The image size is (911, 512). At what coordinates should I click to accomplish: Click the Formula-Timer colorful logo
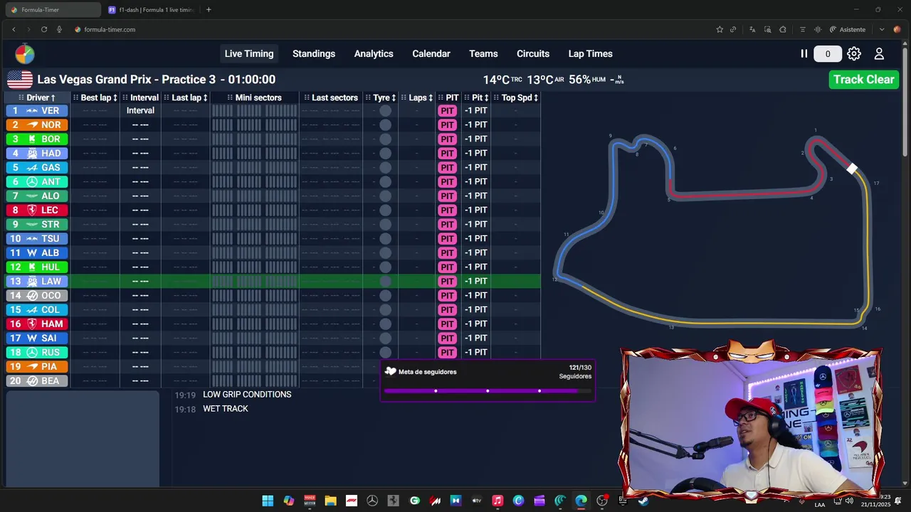pyautogui.click(x=25, y=54)
